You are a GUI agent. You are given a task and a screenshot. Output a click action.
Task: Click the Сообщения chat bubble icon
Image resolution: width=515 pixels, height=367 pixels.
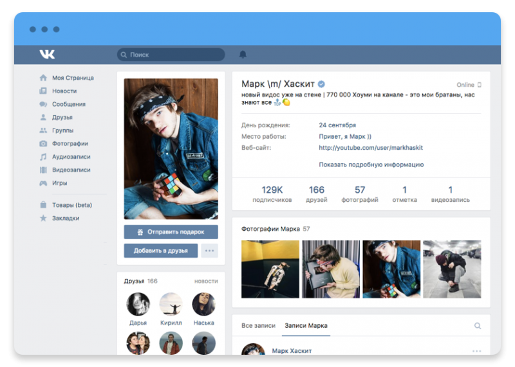[x=43, y=104]
